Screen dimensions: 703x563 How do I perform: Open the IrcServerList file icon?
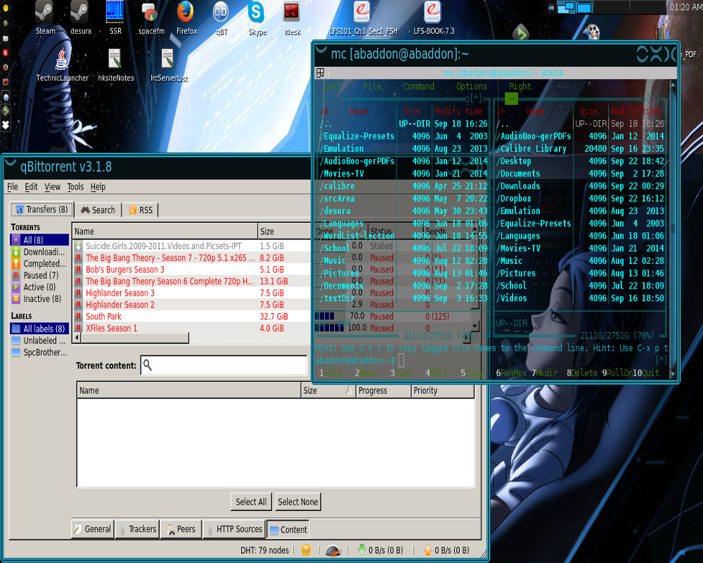[x=169, y=65]
